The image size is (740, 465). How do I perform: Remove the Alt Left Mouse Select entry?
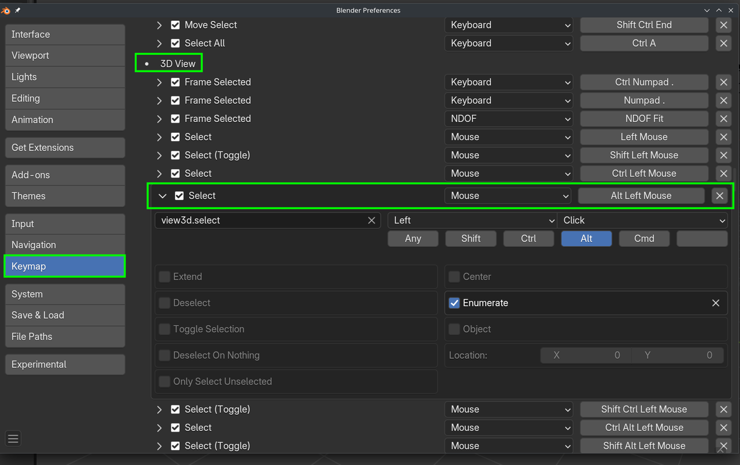point(720,196)
